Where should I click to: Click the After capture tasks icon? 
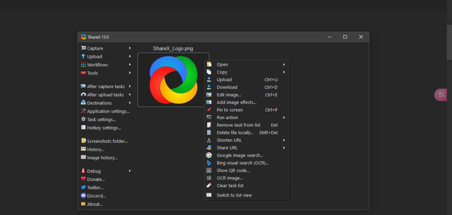pyautogui.click(x=83, y=86)
